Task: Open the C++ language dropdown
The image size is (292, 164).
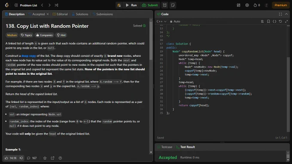Action: click(161, 21)
